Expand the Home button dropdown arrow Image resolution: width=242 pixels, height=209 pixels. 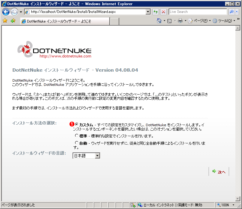164,21
